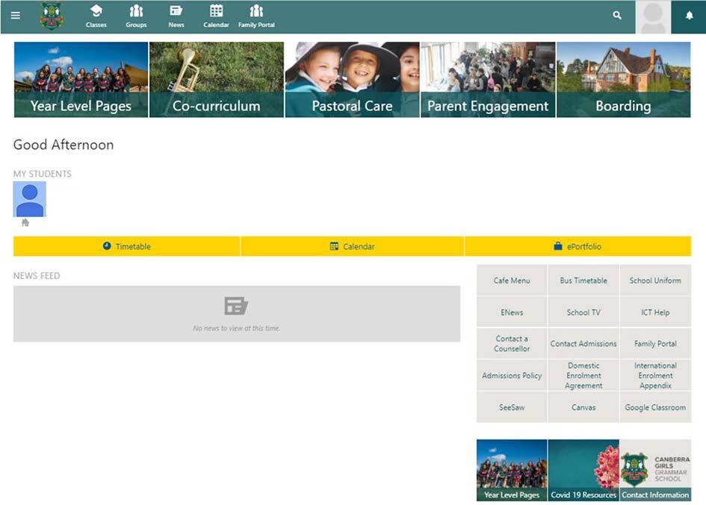Open the School TV link
The width and height of the screenshot is (706, 505).
coord(583,312)
